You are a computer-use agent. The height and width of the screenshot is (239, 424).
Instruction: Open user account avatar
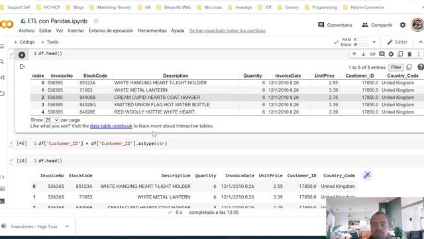pos(418,25)
